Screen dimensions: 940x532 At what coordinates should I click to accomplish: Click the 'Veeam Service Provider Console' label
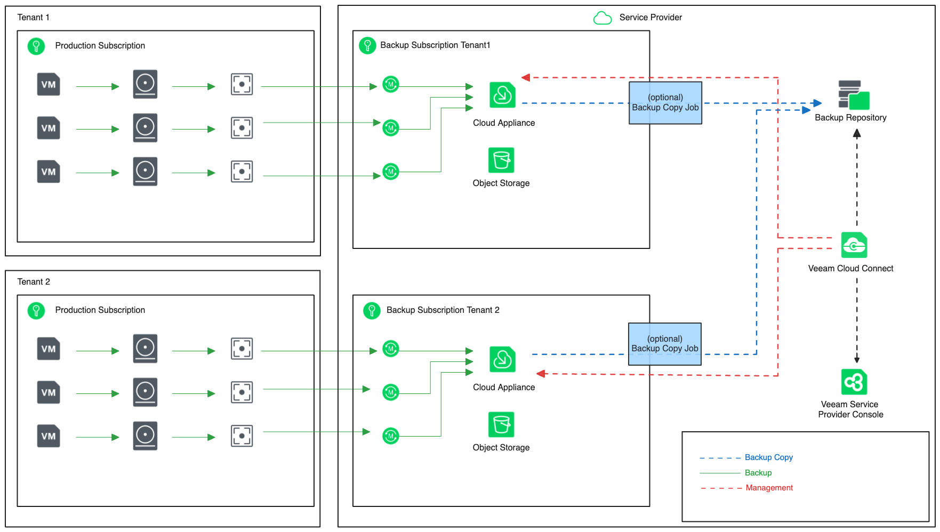tap(850, 409)
